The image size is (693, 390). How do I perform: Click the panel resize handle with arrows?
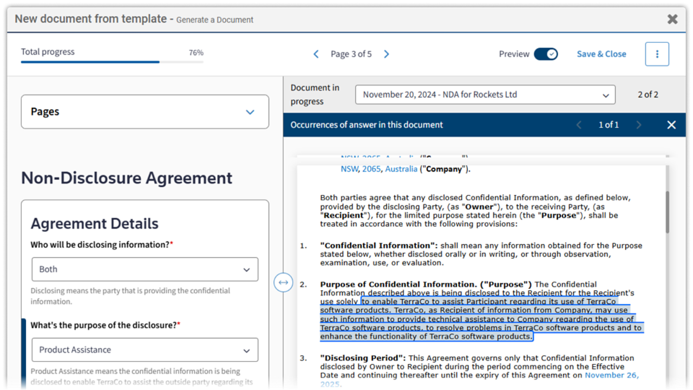coord(283,282)
